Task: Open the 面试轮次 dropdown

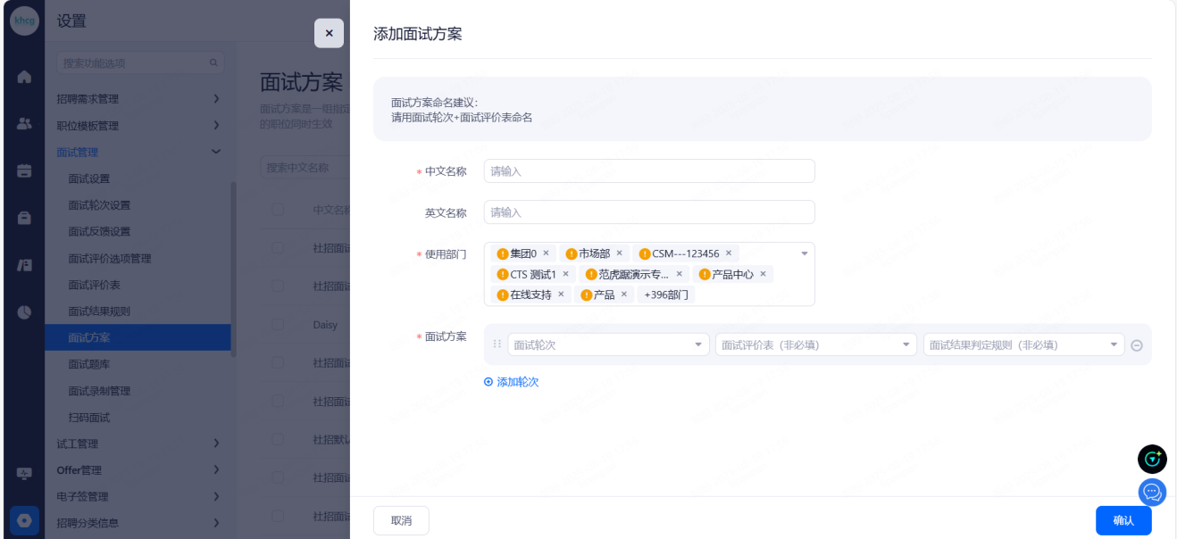Action: point(608,344)
